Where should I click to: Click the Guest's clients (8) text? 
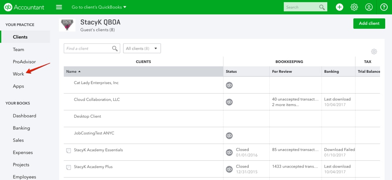tap(98, 30)
